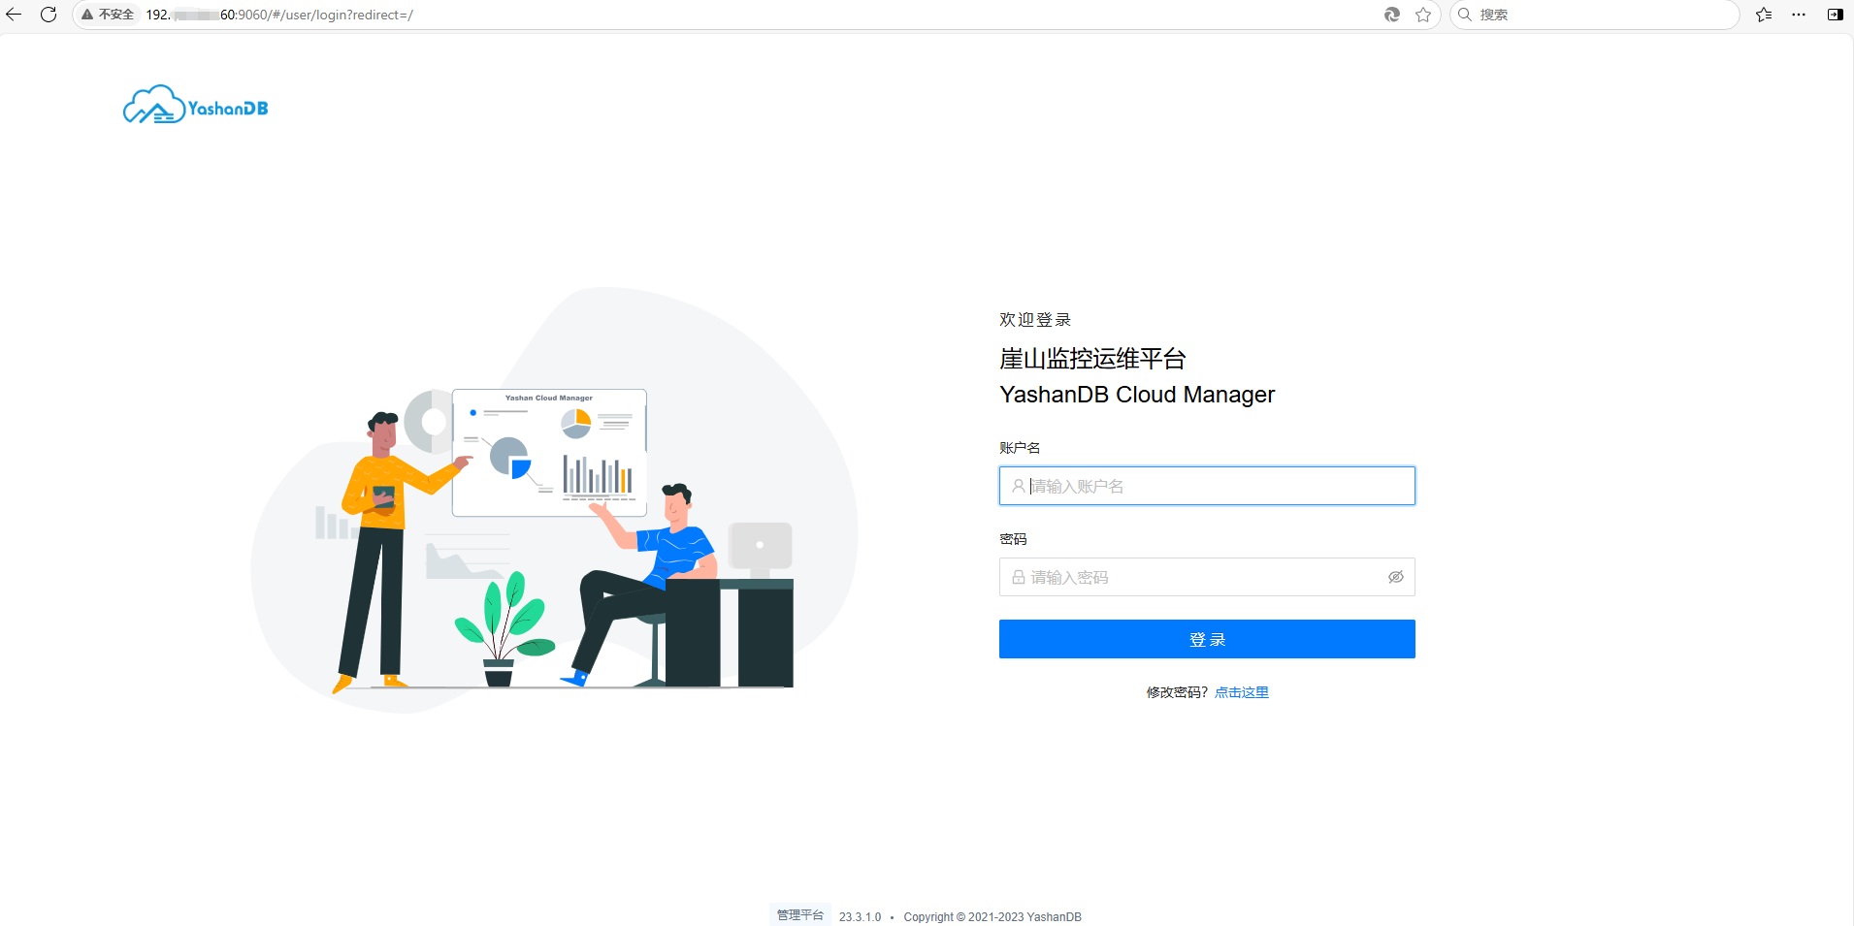The width and height of the screenshot is (1854, 926).
Task: Open the browser three-dot menu
Action: tap(1799, 15)
